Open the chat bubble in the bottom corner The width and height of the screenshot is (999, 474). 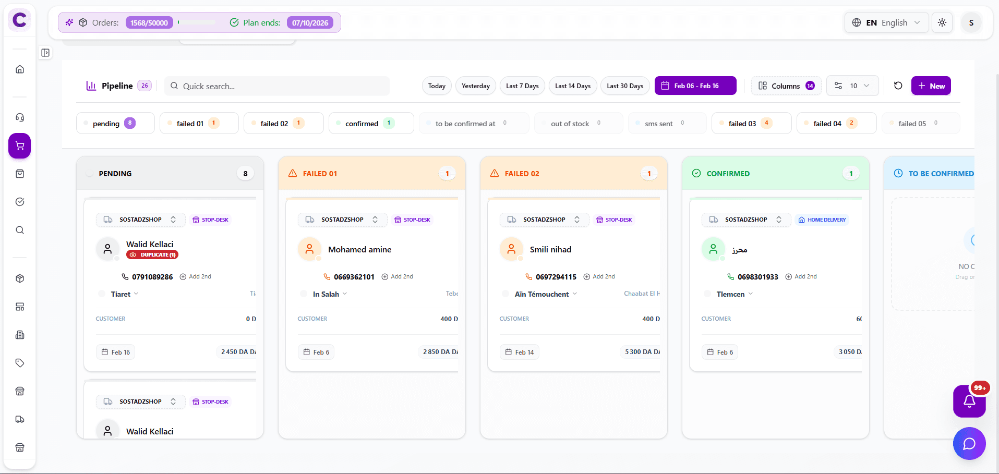click(x=969, y=444)
